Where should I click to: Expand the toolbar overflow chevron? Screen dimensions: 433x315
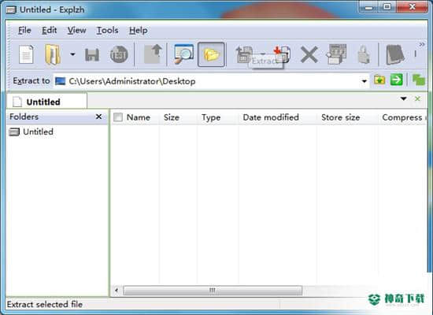422,44
